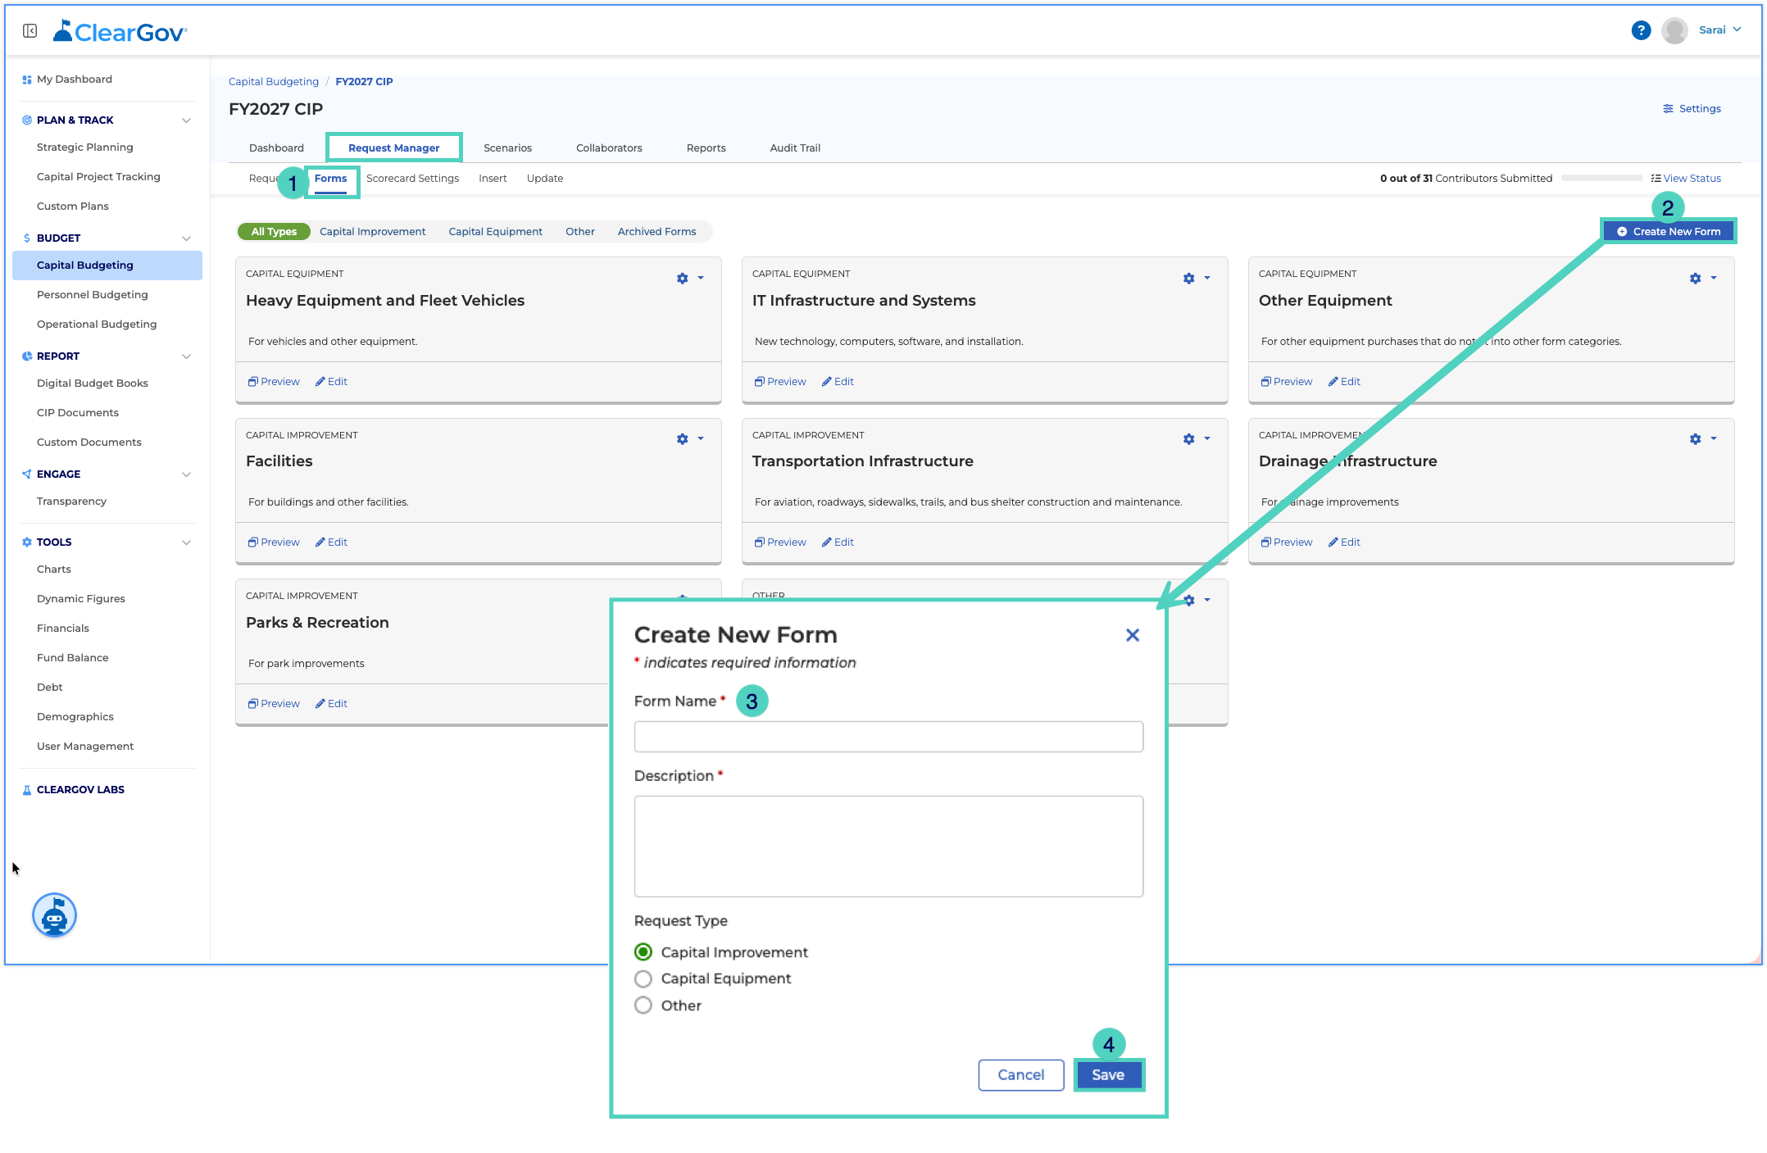The image size is (1767, 1153).
Task: Select Capital Equipment request type
Action: coord(643,979)
